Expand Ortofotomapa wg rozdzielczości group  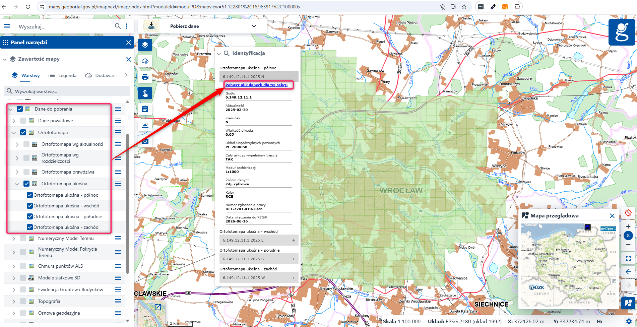click(17, 158)
